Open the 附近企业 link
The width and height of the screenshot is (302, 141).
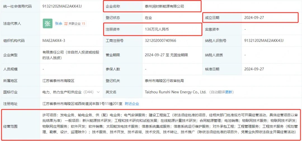[132, 104]
